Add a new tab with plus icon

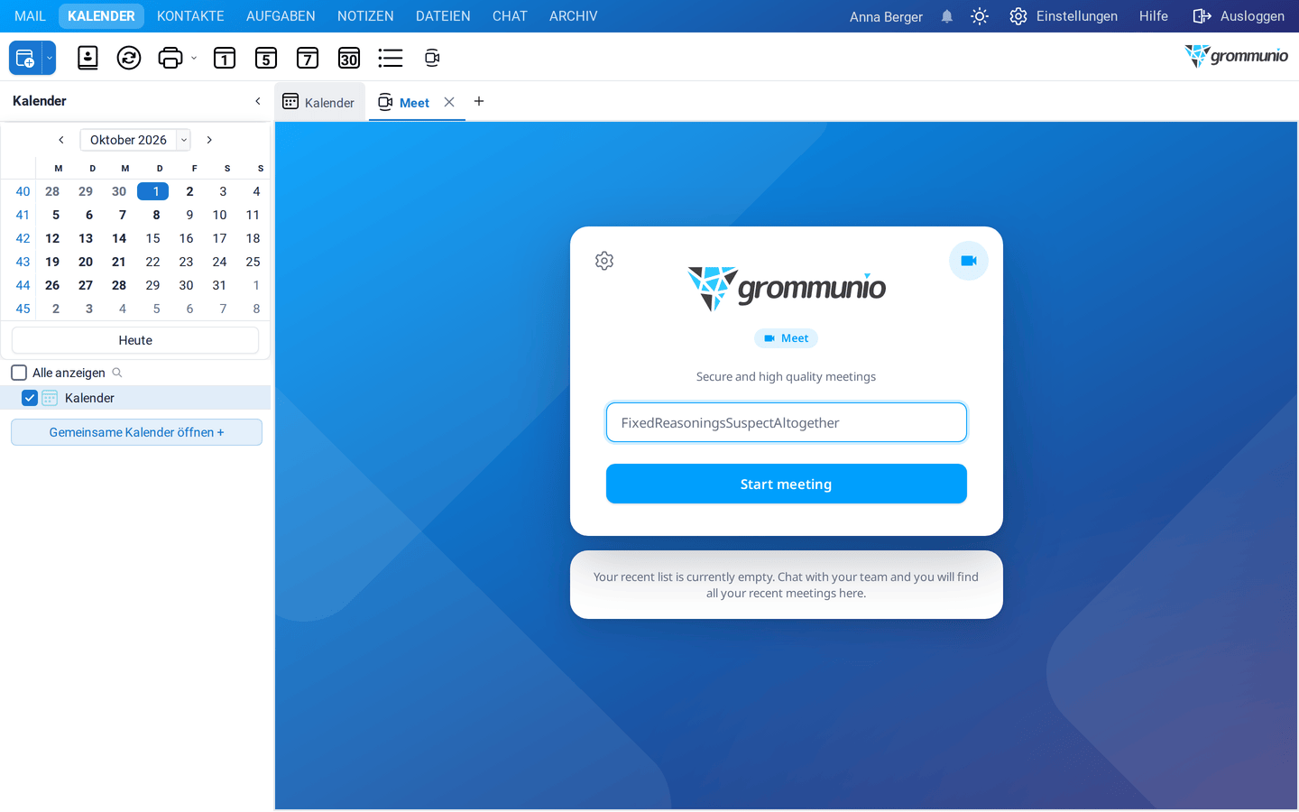click(479, 101)
